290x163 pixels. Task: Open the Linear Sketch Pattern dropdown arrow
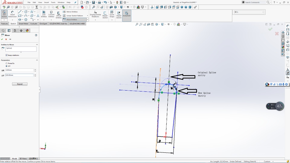(88, 16)
